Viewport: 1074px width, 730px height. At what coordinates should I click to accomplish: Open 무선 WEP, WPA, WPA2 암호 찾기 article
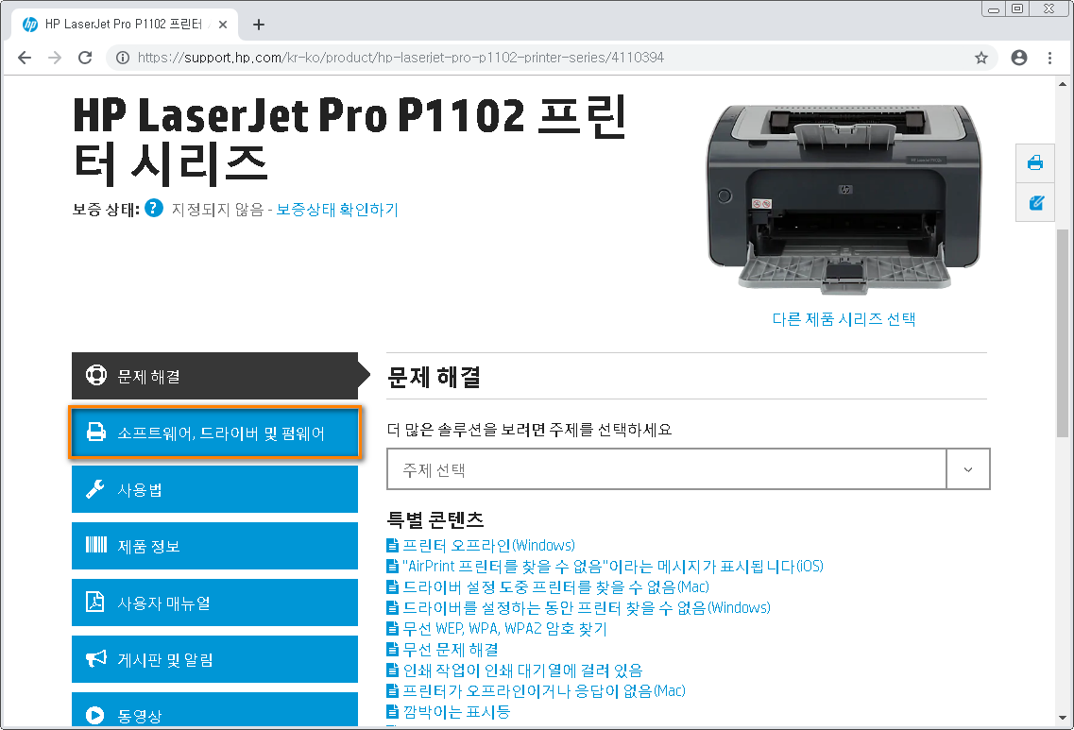pyautogui.click(x=504, y=629)
